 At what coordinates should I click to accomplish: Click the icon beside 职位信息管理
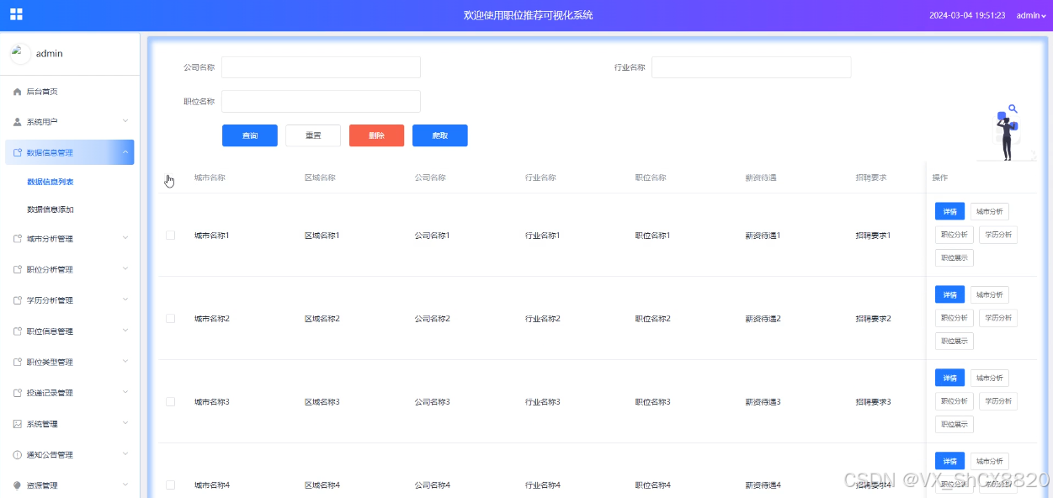click(18, 331)
